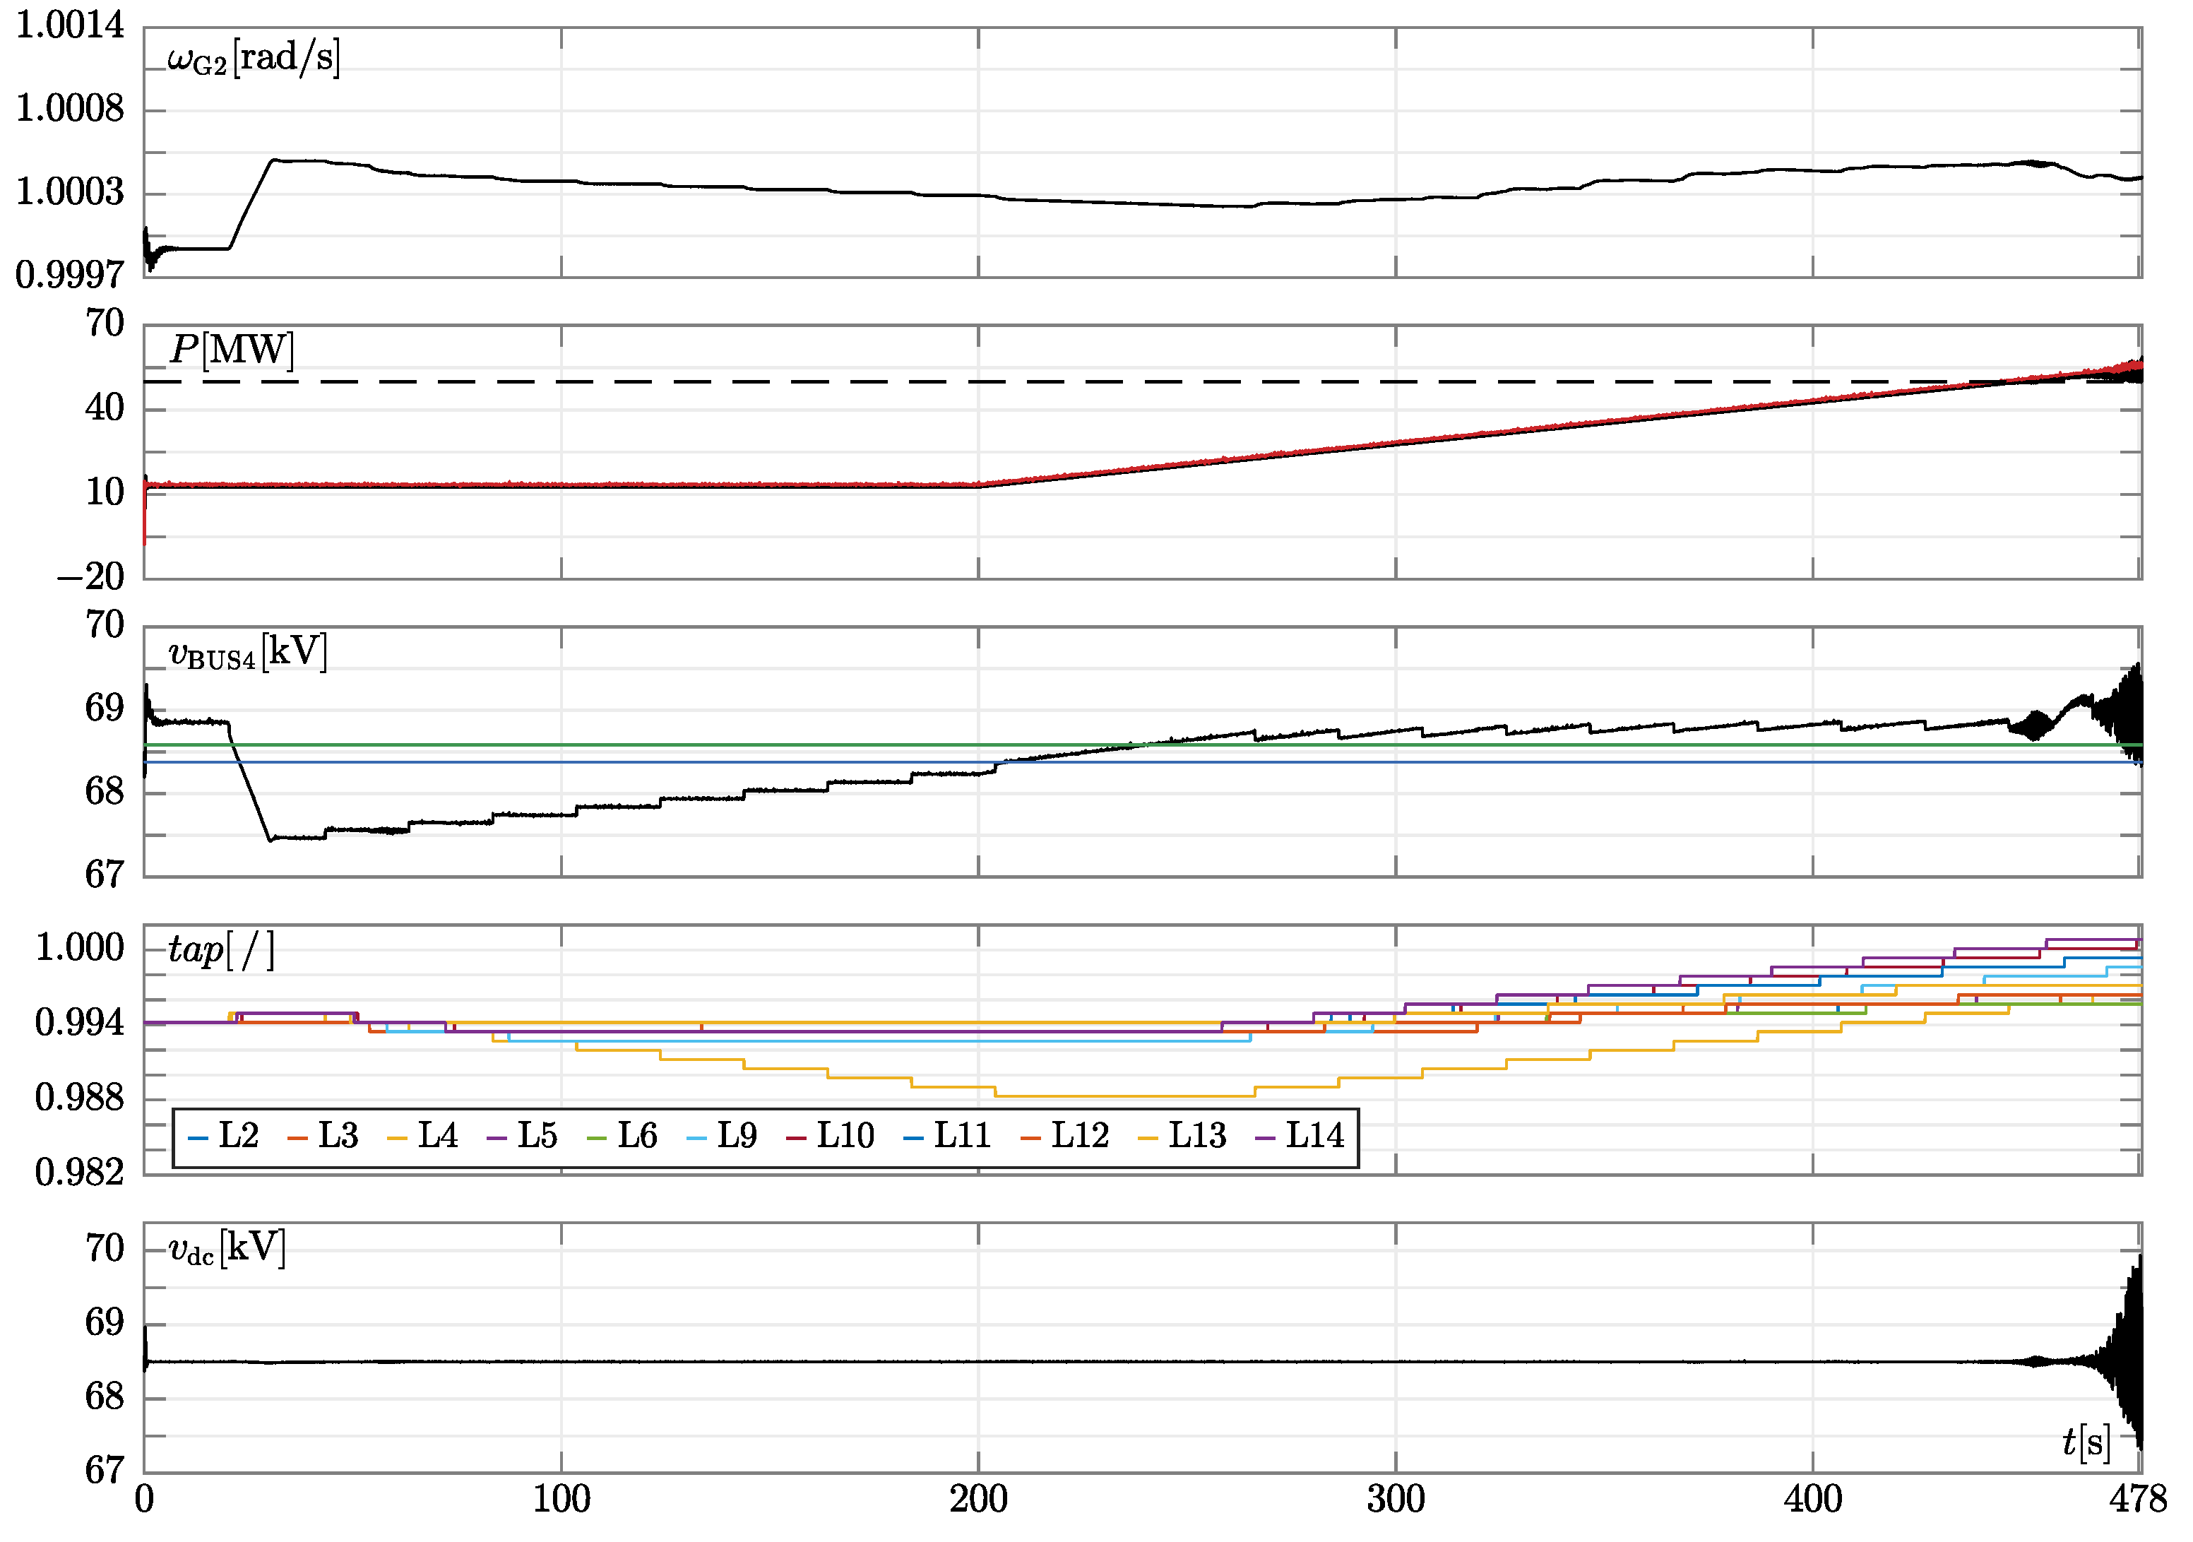Screen dimensions: 2193x1542
Task: Click the purple L14 legend line swatch
Action: (1266, 1138)
